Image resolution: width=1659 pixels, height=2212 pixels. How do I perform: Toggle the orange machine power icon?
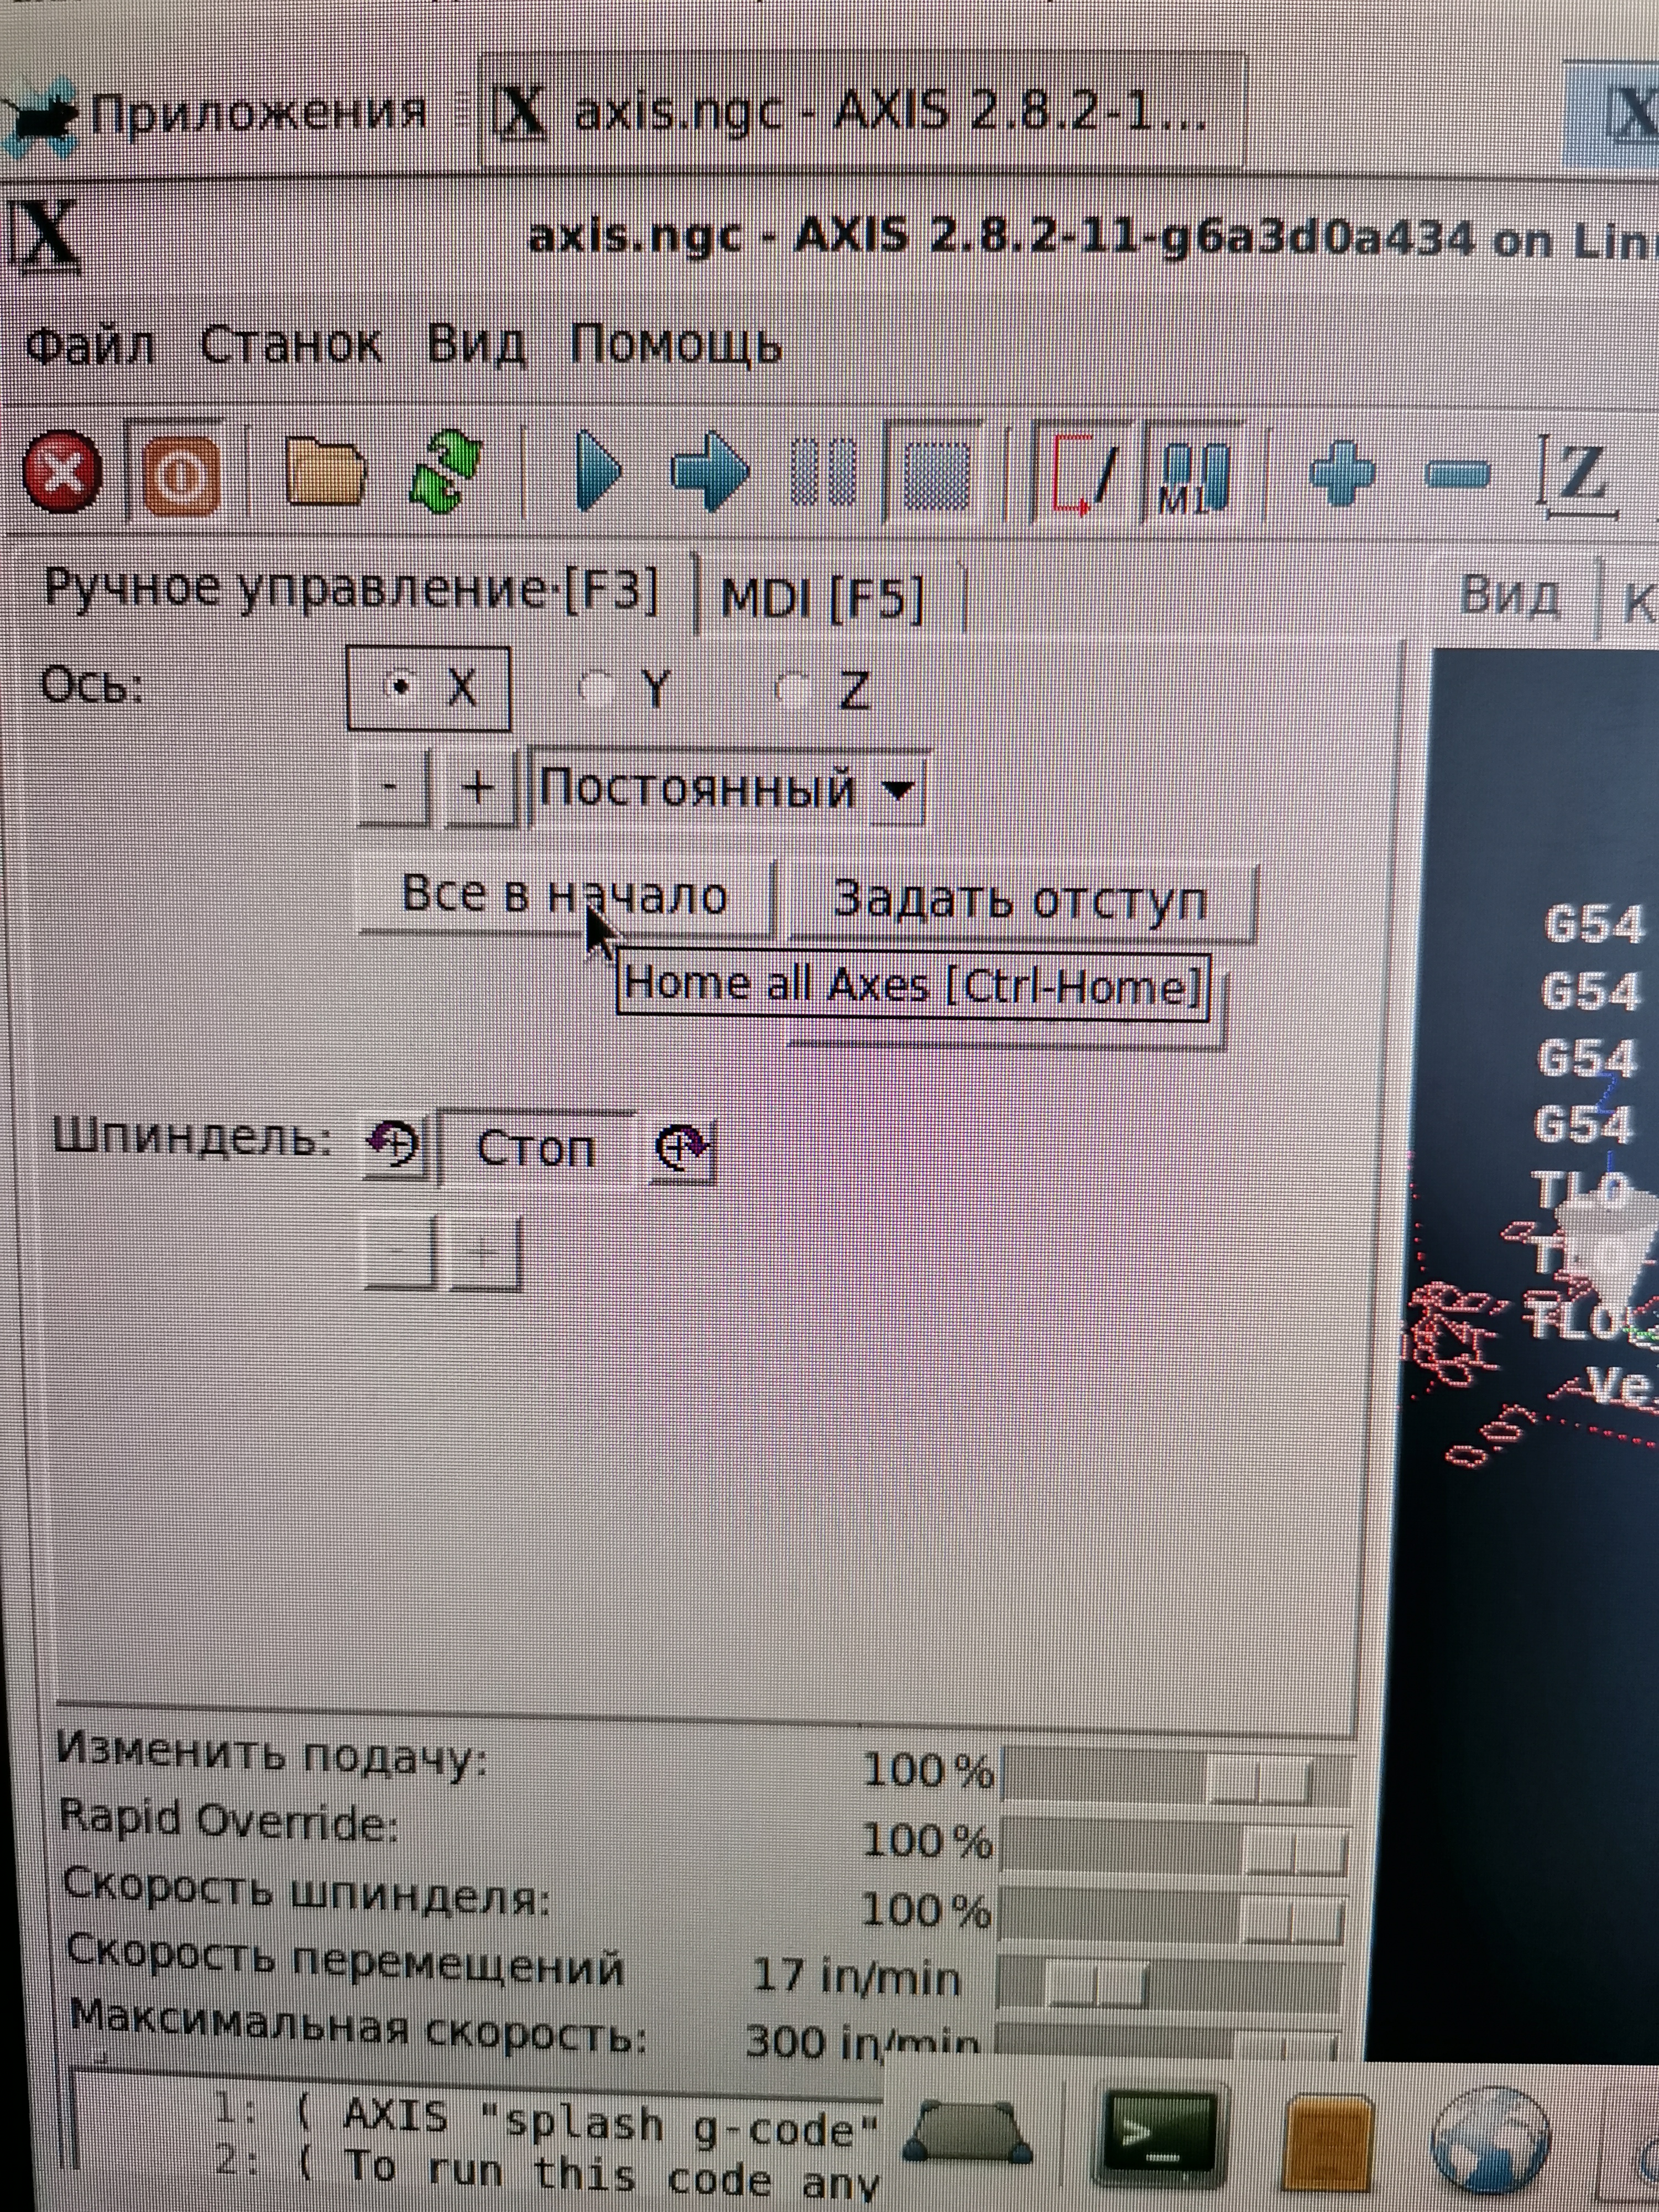[x=181, y=473]
